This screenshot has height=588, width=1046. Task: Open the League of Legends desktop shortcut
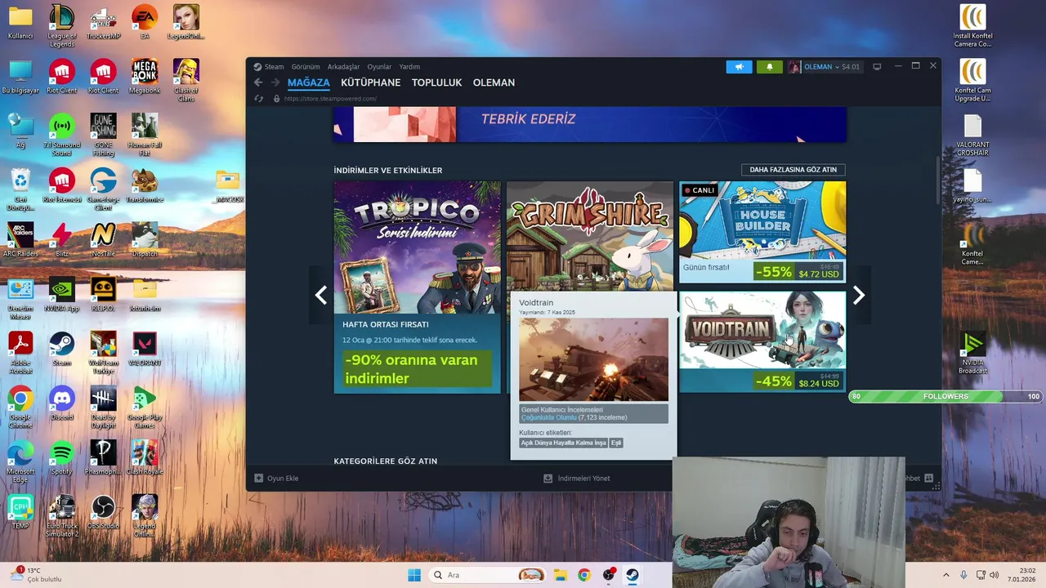pyautogui.click(x=62, y=25)
